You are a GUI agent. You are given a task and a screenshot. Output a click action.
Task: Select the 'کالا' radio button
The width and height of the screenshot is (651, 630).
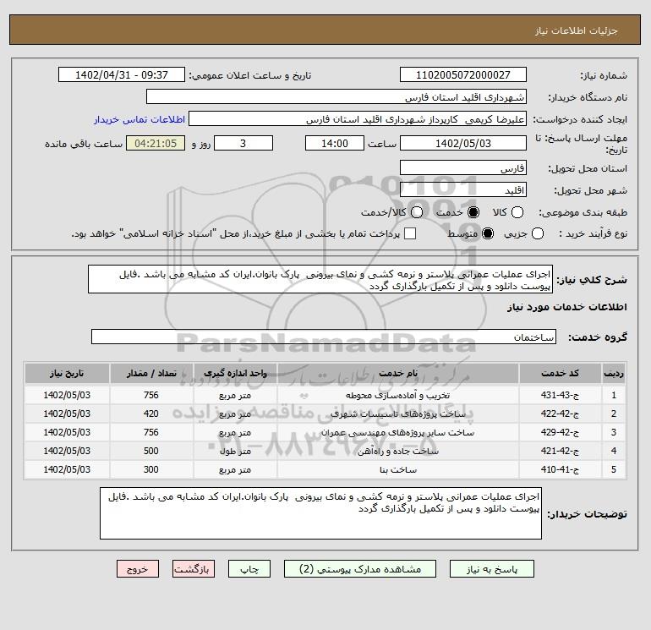[517, 212]
